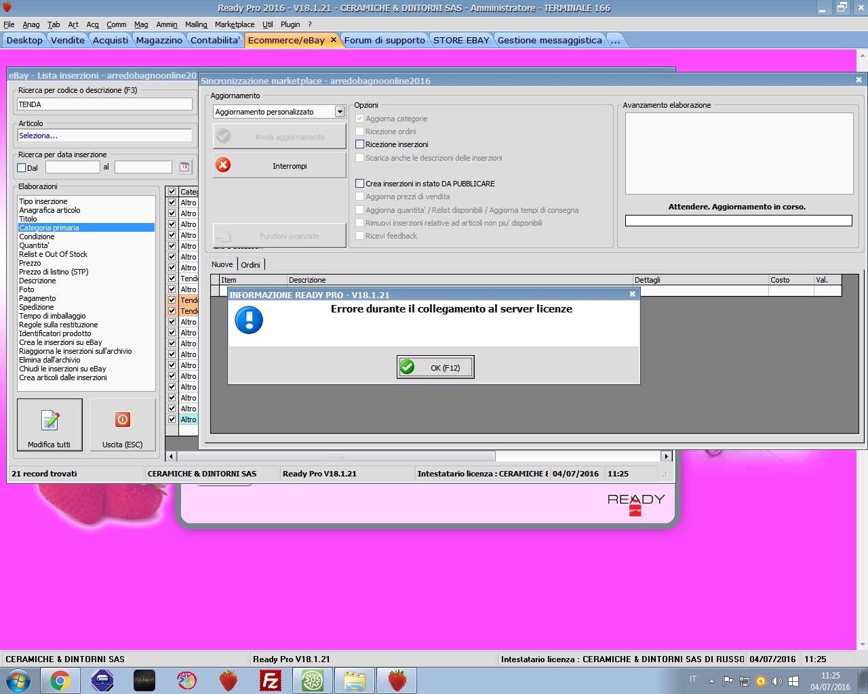Click the al end date field
Image resolution: width=868 pixels, height=694 pixels.
tap(143, 167)
